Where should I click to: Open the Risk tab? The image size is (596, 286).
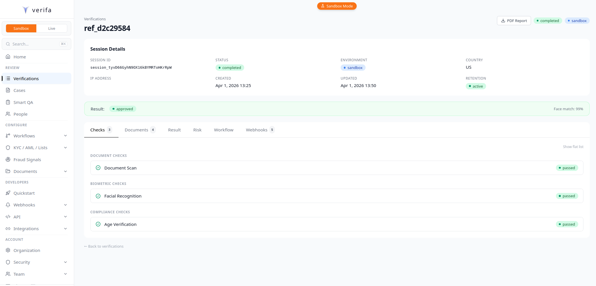[197, 130]
